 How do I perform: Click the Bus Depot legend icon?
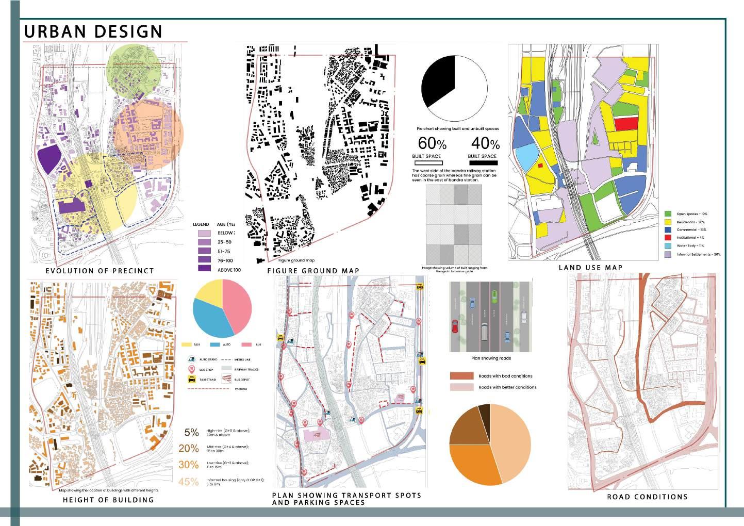(x=226, y=379)
